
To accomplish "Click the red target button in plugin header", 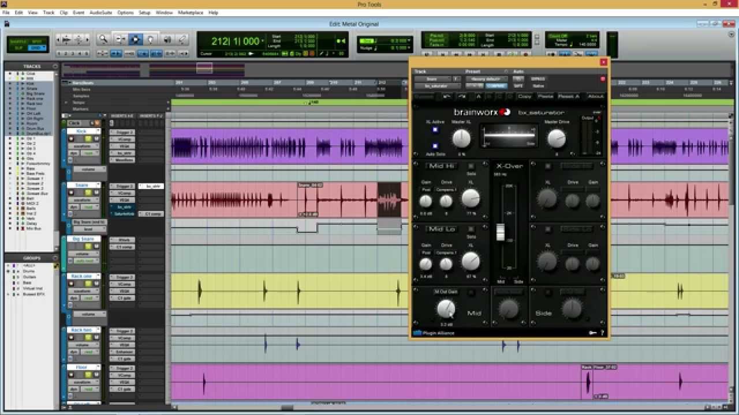I will 603,79.
